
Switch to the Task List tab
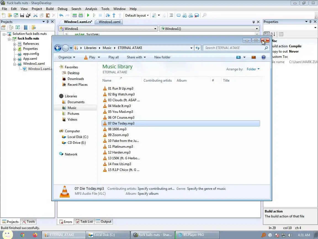click(x=84, y=222)
